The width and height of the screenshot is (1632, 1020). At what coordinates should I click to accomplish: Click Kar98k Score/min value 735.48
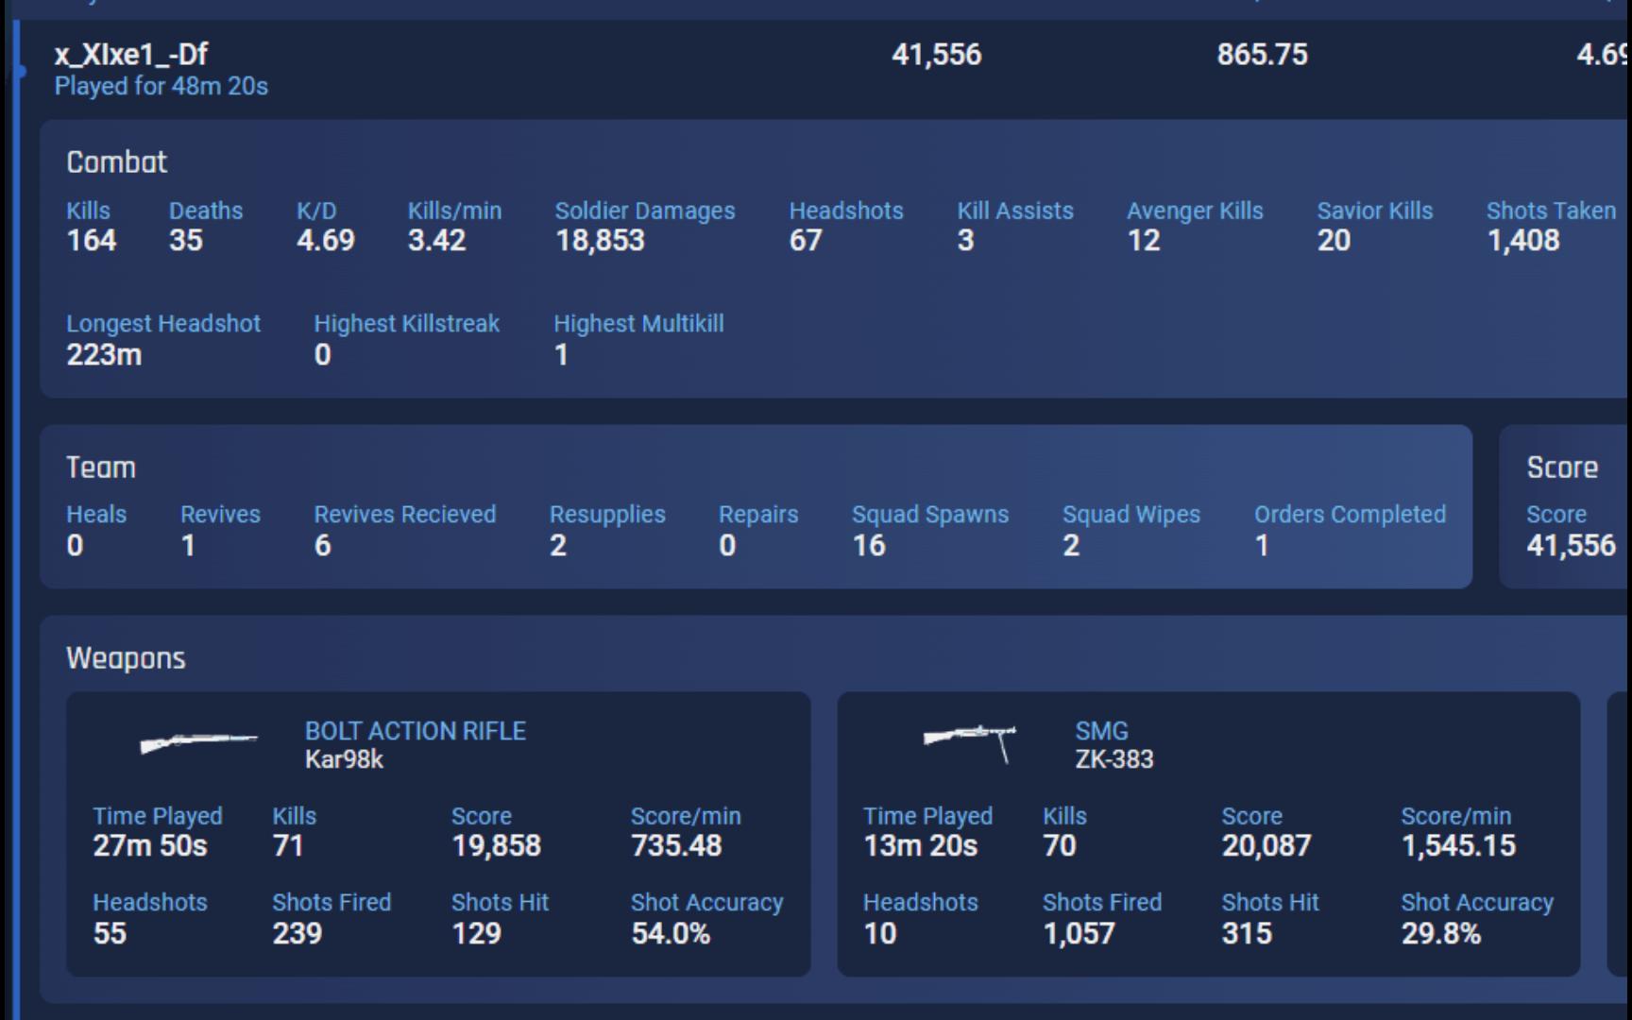coord(676,845)
